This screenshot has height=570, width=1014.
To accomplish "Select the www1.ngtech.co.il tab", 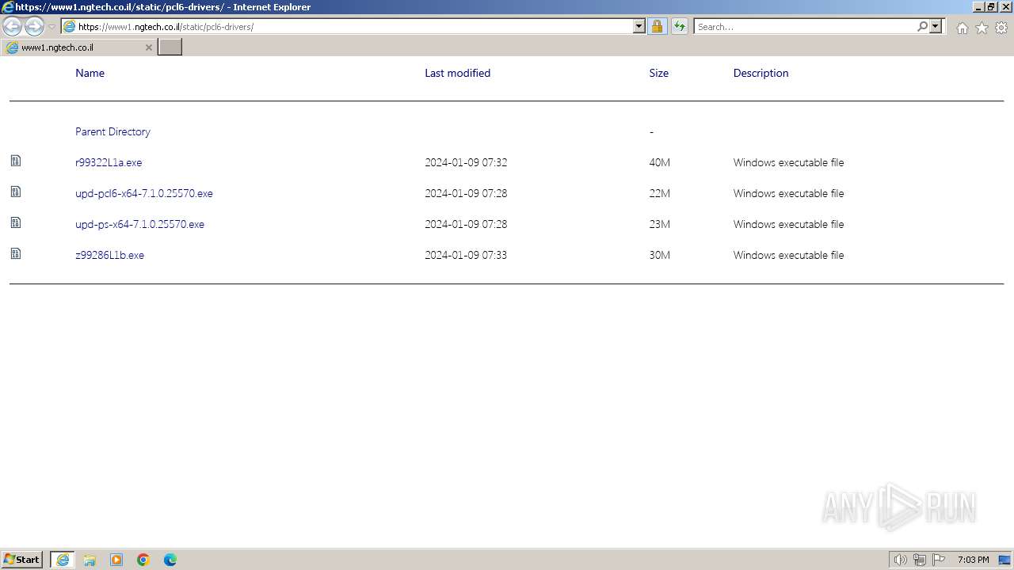I will pyautogui.click(x=78, y=47).
